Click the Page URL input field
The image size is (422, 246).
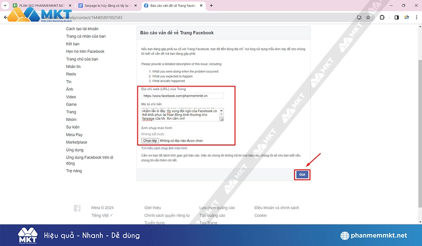point(182,95)
